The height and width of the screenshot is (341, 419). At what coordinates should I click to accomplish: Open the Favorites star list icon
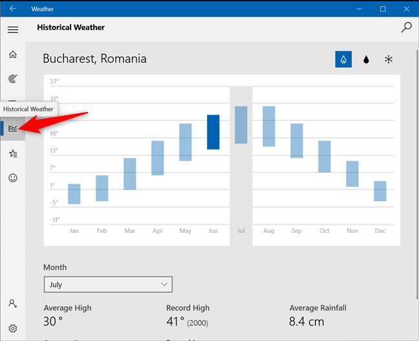(12, 153)
